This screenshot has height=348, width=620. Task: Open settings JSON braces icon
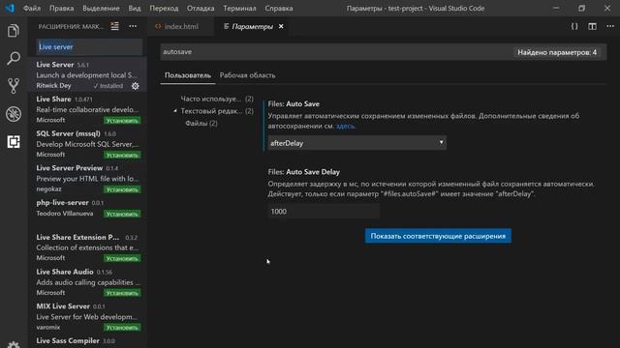click(x=574, y=26)
